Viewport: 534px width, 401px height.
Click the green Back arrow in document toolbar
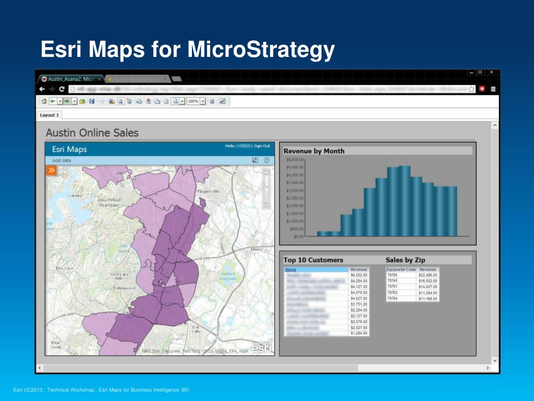click(x=53, y=101)
